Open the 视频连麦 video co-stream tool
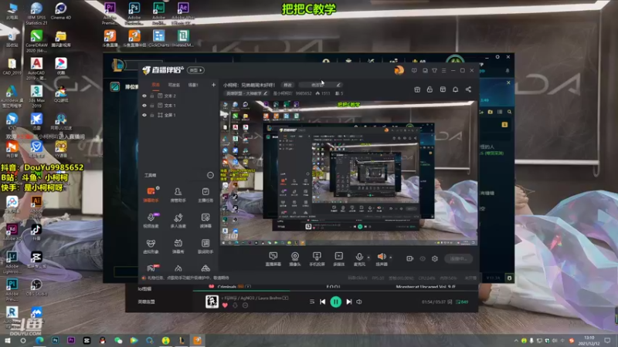This screenshot has width=618, height=347. 151,221
